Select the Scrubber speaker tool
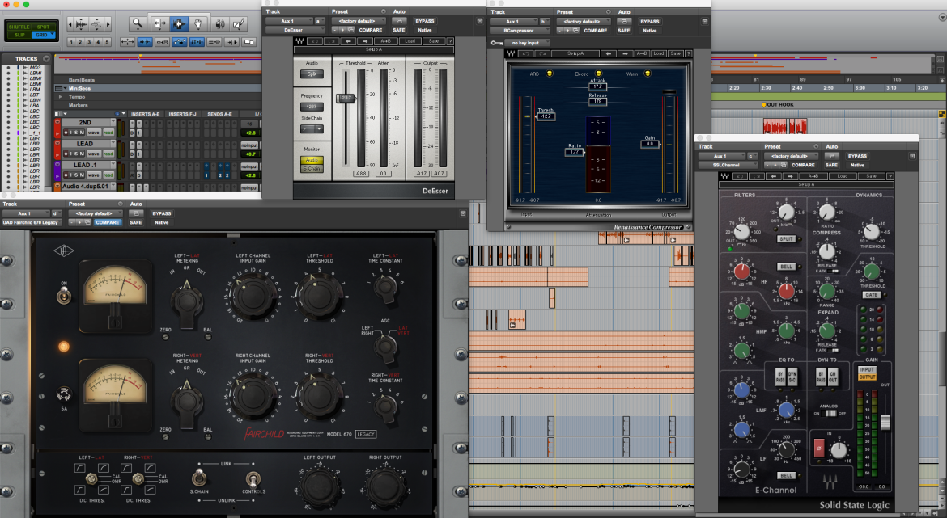 click(x=219, y=24)
